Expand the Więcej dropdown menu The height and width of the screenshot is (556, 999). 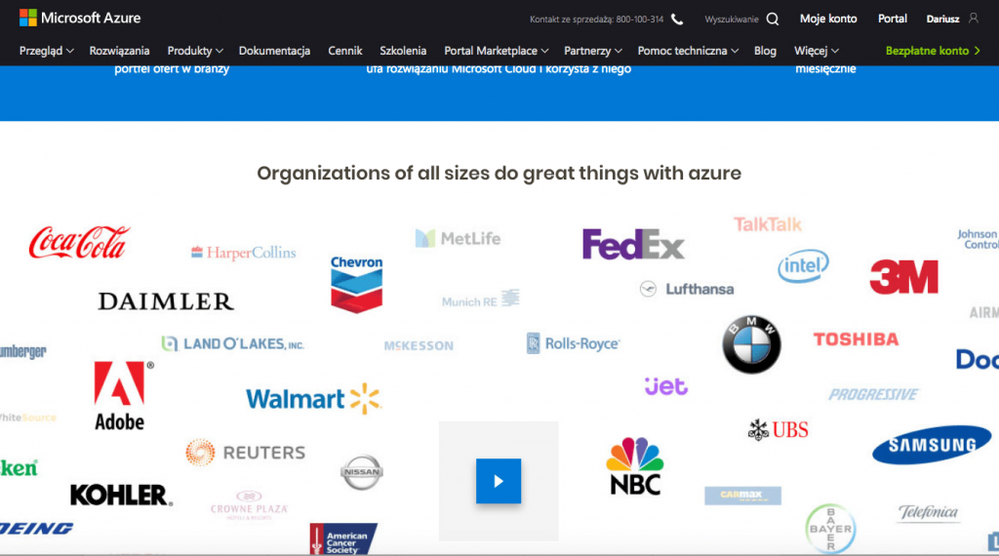817,51
